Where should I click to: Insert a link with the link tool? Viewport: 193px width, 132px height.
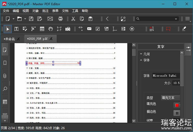[x=81, y=29]
